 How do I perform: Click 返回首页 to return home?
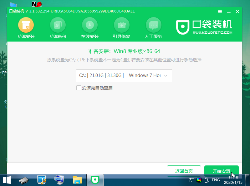point(184,171)
